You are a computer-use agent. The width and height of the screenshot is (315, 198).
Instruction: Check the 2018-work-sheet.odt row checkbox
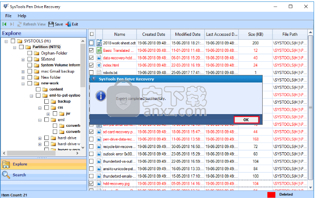point(91,43)
